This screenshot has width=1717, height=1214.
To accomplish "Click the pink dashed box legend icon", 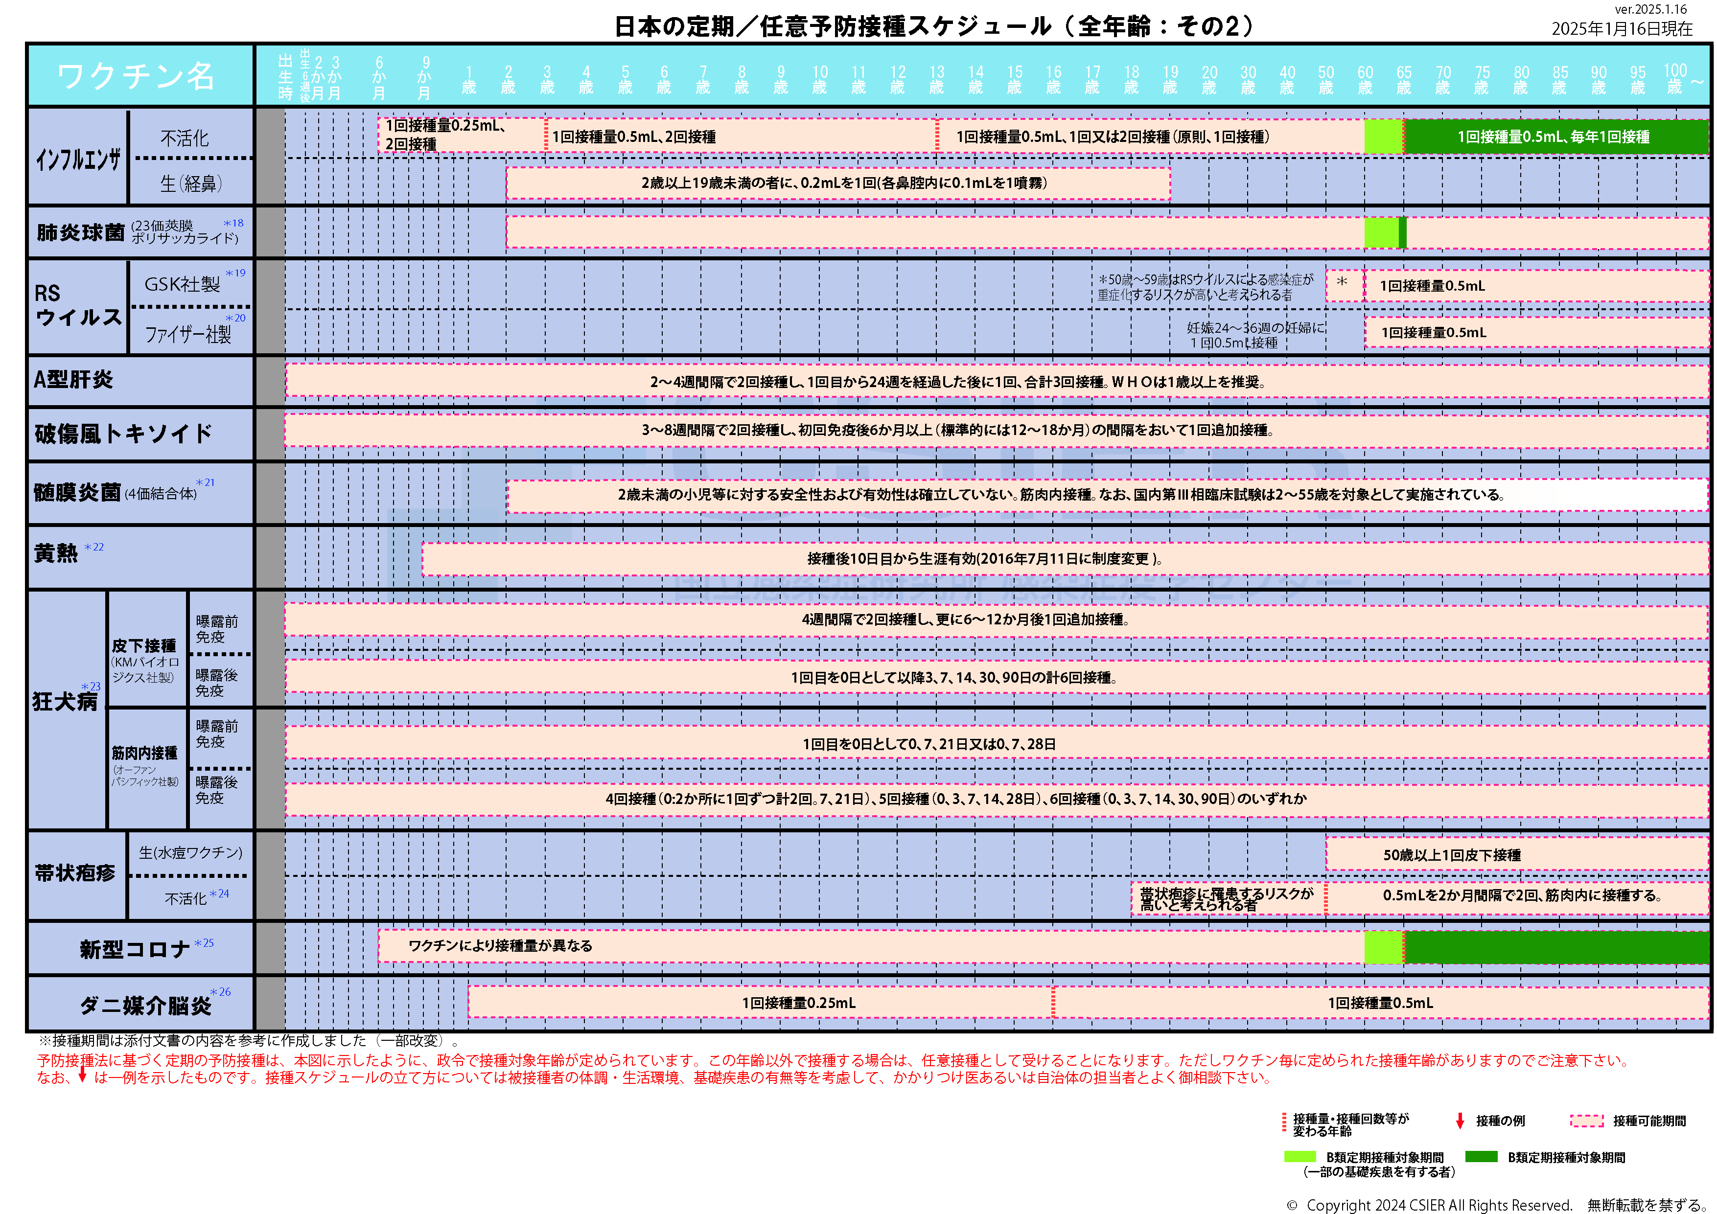I will [x=1586, y=1121].
